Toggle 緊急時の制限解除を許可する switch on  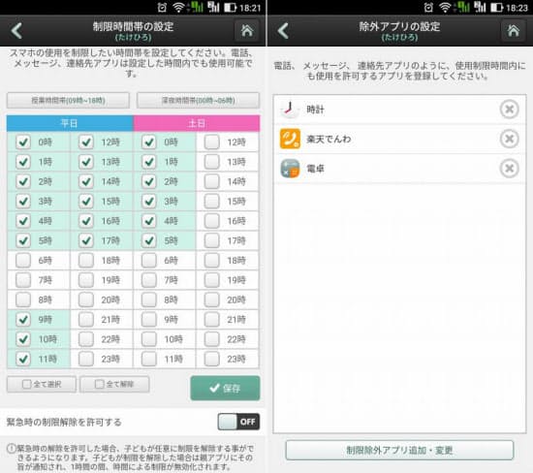coord(238,422)
